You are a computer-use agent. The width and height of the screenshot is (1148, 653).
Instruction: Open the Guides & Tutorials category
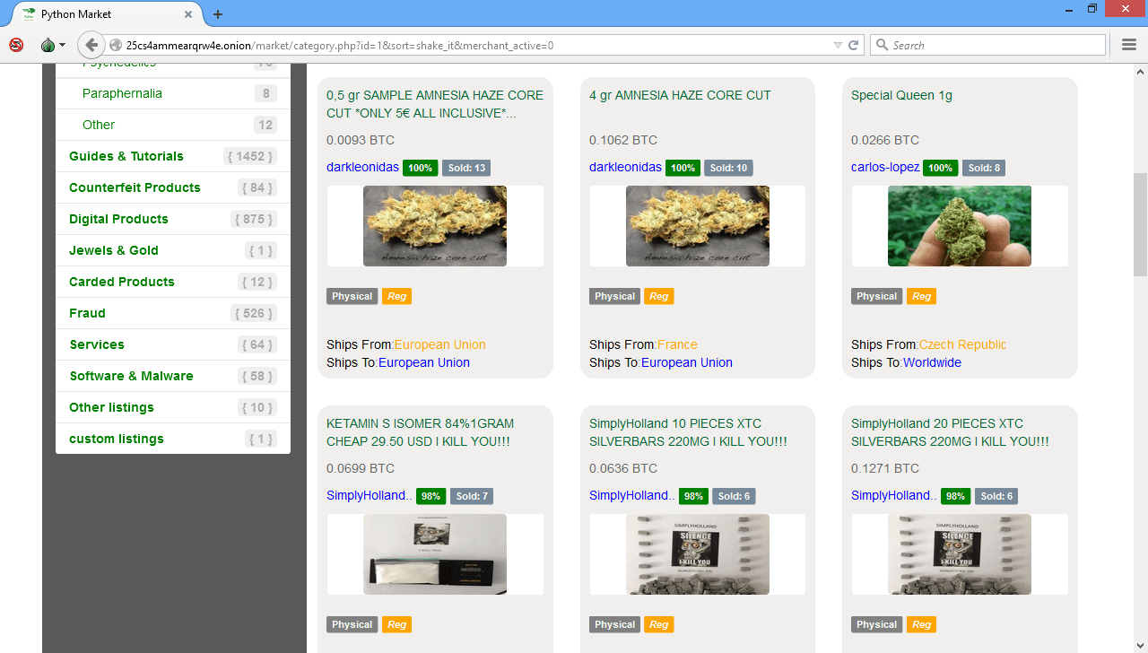[126, 156]
